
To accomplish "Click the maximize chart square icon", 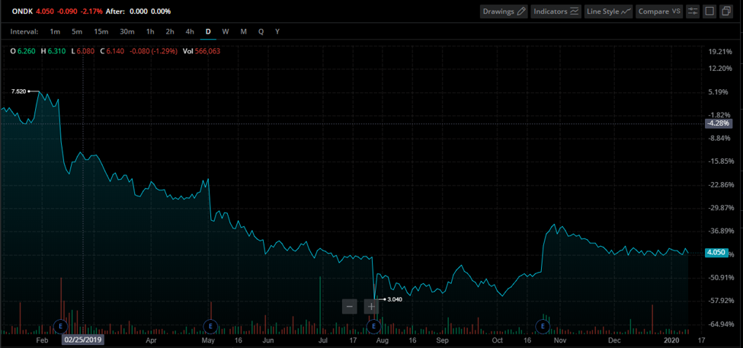I will coord(709,11).
